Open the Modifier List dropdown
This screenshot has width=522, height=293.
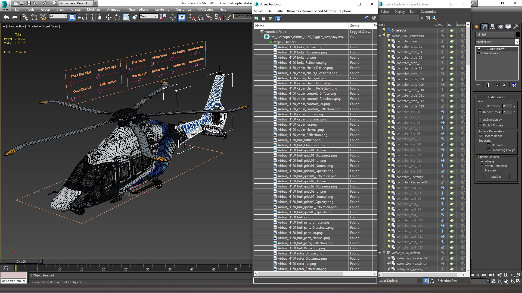pos(517,42)
